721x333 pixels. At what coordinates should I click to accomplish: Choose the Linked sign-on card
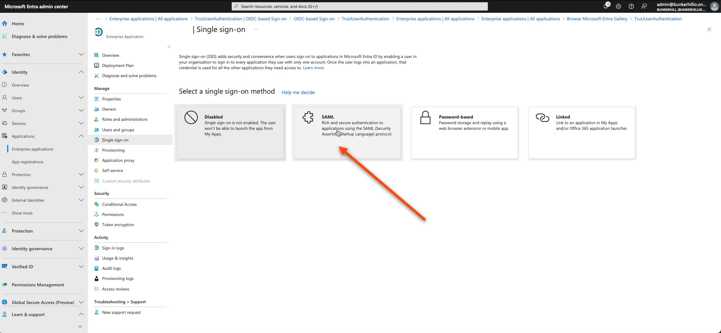point(582,132)
